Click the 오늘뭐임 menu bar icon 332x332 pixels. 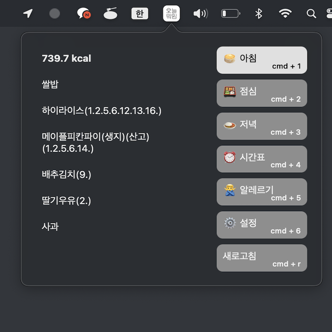point(171,13)
